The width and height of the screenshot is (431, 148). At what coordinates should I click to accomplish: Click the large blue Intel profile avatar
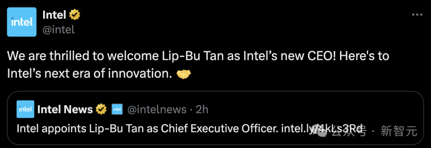[22, 22]
